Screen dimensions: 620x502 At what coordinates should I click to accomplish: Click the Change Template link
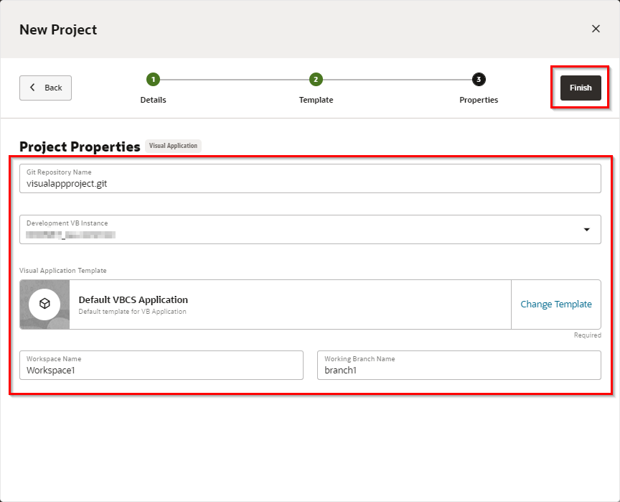556,305
